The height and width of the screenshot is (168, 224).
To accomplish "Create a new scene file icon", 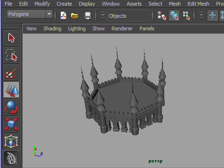I will coord(63,15).
